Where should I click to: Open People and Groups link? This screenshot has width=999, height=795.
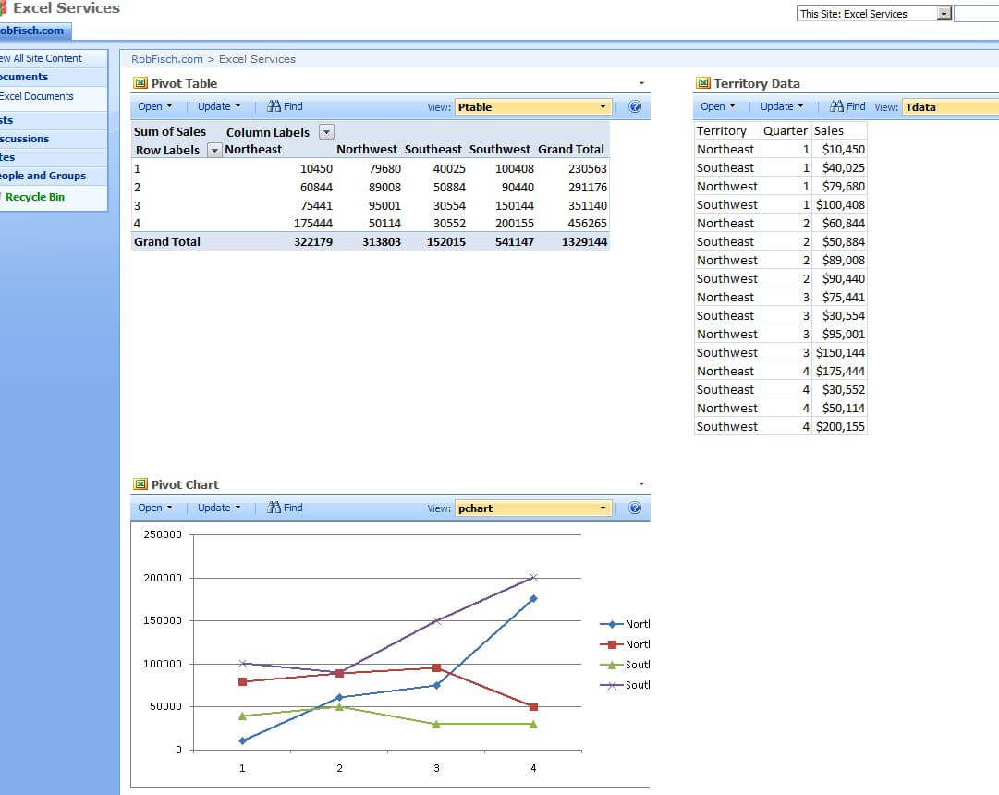(x=43, y=176)
